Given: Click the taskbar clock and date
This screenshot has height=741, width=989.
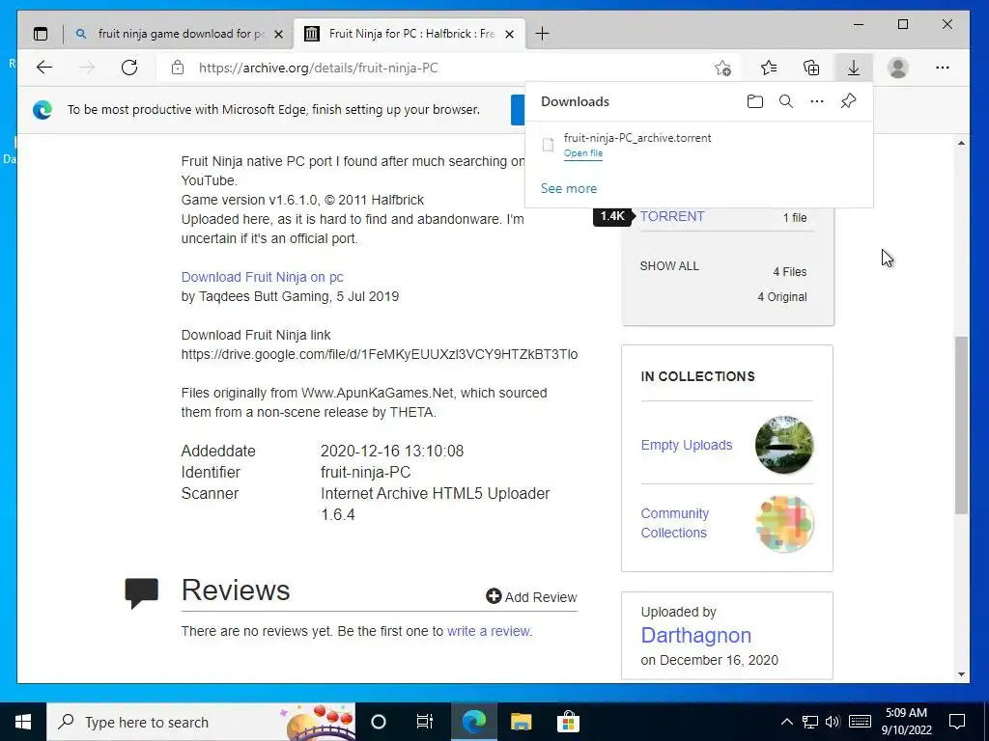Looking at the screenshot, I should (906, 722).
